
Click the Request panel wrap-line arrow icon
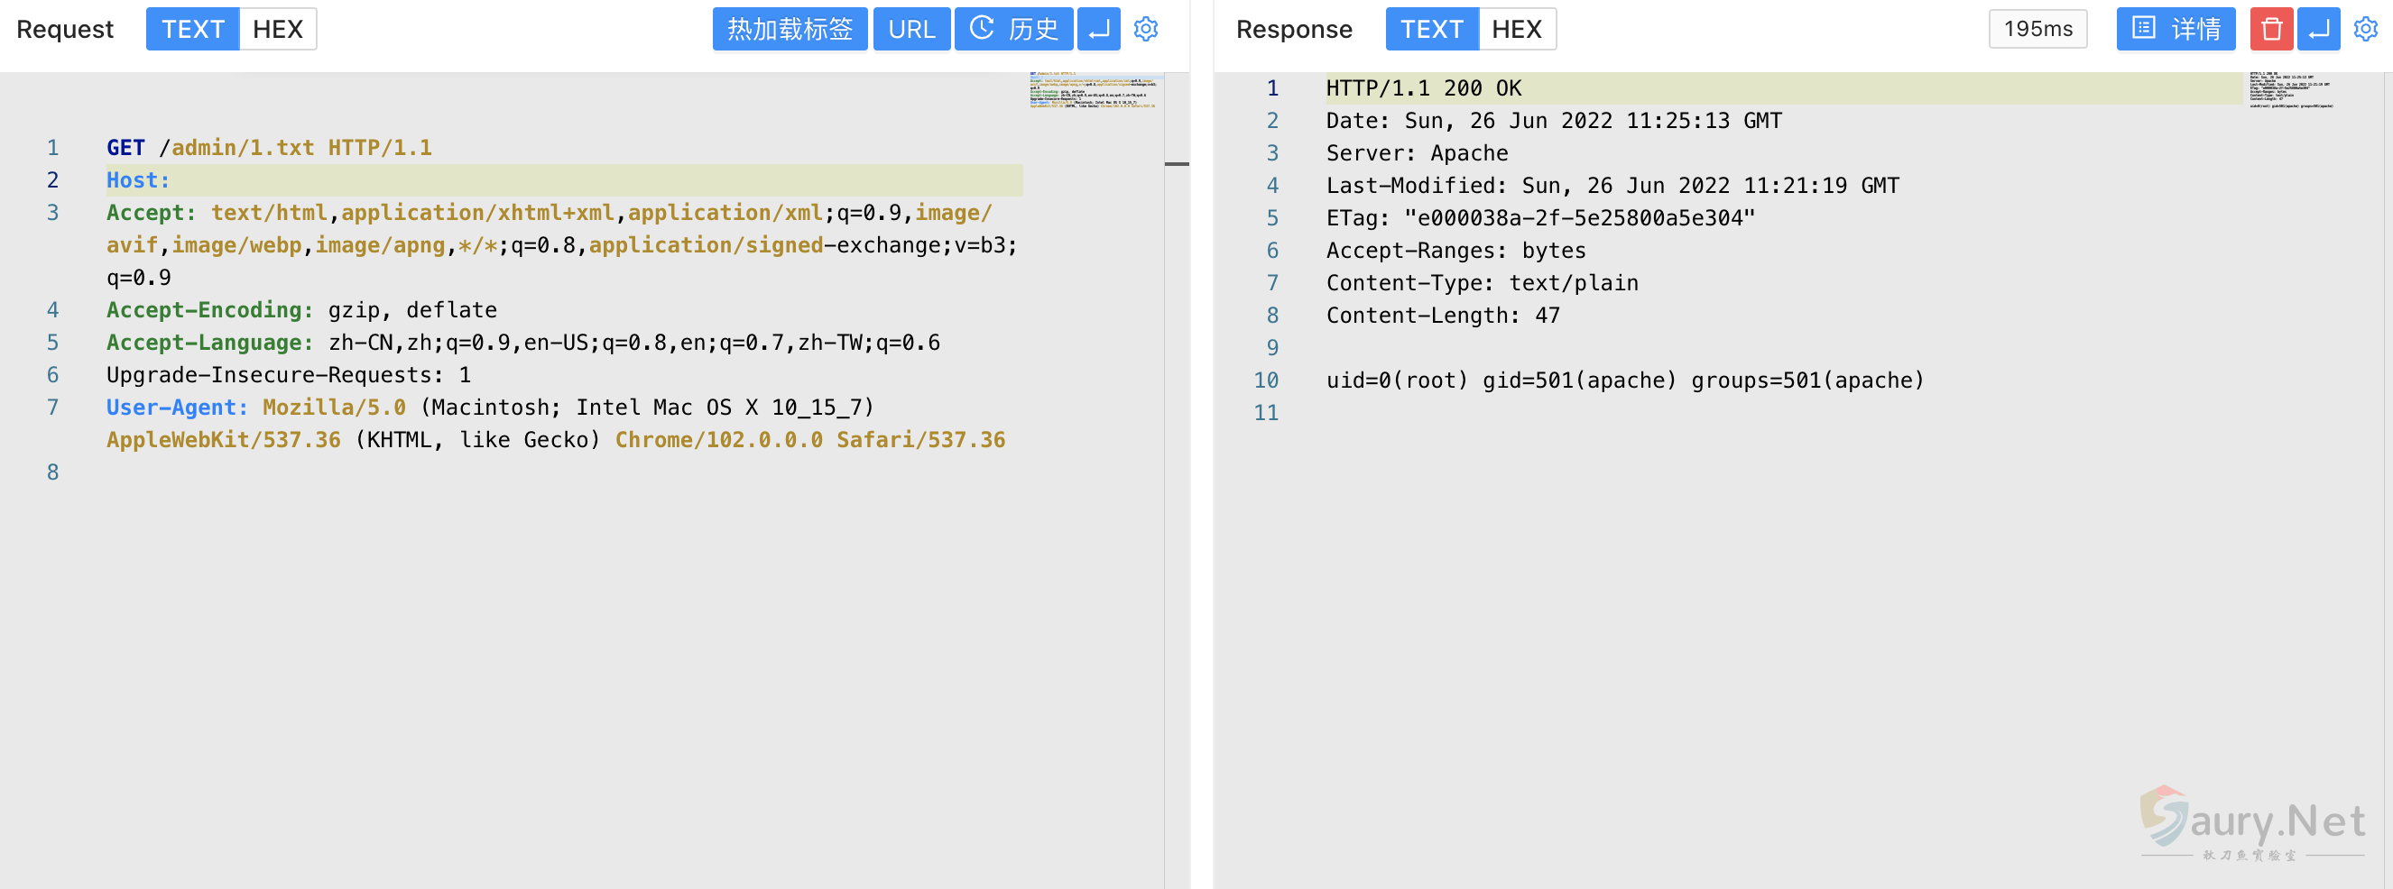(x=1098, y=30)
